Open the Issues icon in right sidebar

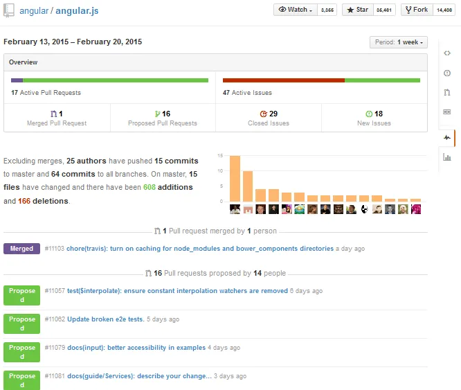point(446,72)
